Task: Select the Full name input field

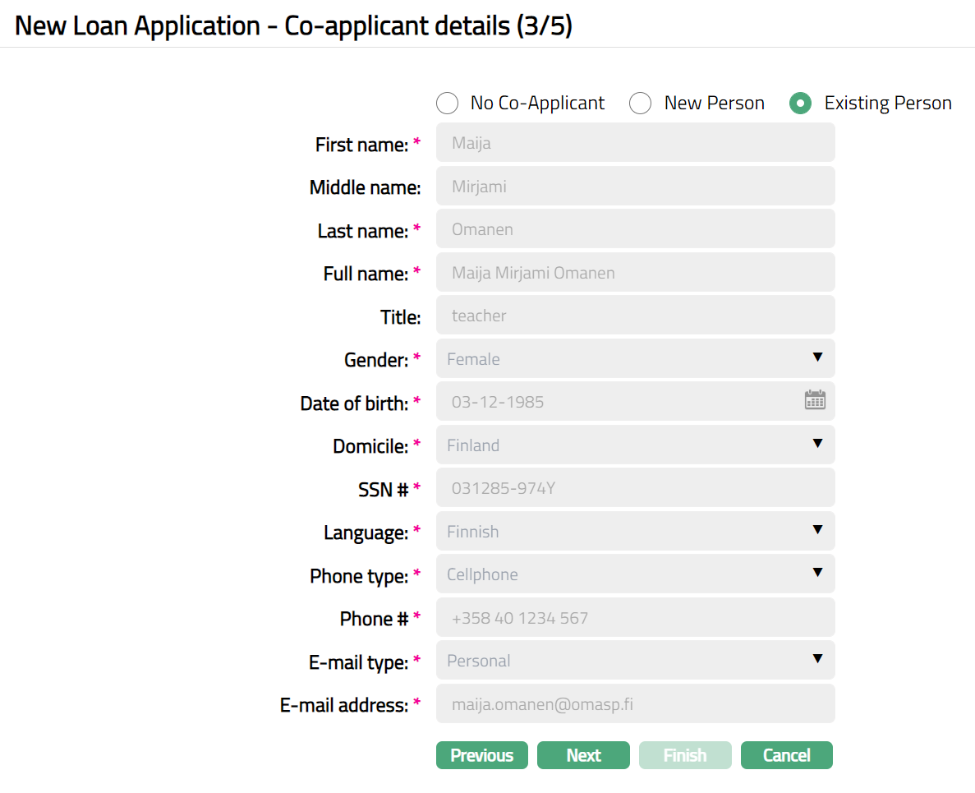Action: pos(635,272)
